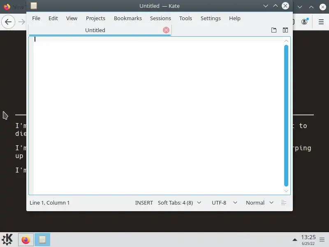The image size is (329, 247).
Task: Click the Kate window icon in title bar
Action: (x=34, y=6)
